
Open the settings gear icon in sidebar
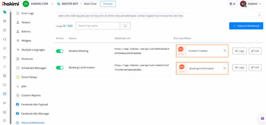point(4,112)
